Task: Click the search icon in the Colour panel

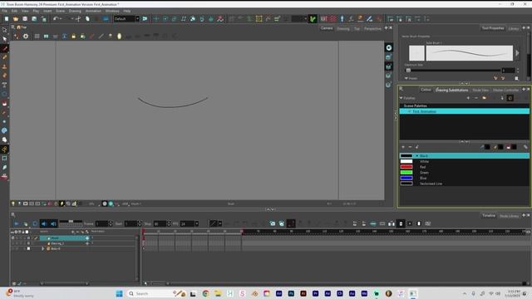Action: click(x=401, y=89)
